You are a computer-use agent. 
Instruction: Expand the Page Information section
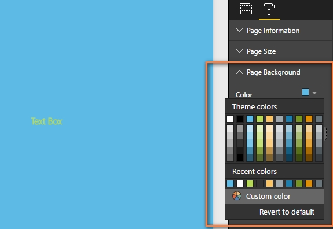click(x=280, y=31)
